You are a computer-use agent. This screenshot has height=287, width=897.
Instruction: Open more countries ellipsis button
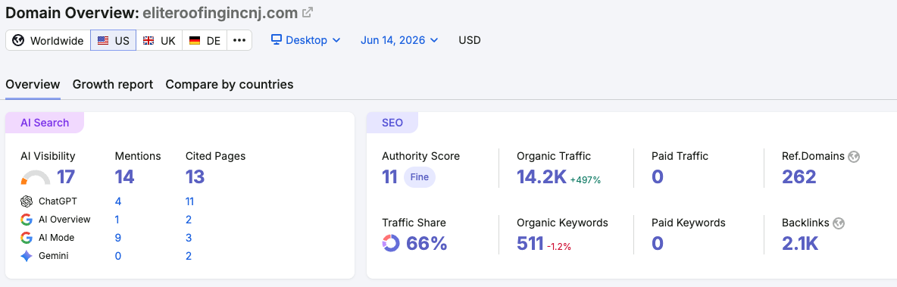tap(239, 41)
